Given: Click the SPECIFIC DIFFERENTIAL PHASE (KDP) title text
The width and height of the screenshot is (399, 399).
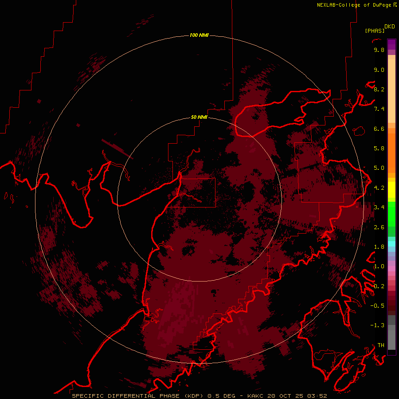Looking at the screenshot, I should 138,396.
